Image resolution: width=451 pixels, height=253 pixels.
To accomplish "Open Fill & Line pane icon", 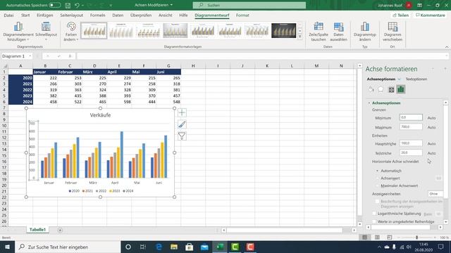I will point(371,89).
